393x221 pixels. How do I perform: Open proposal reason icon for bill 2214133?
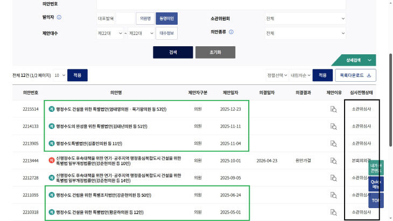click(x=333, y=126)
